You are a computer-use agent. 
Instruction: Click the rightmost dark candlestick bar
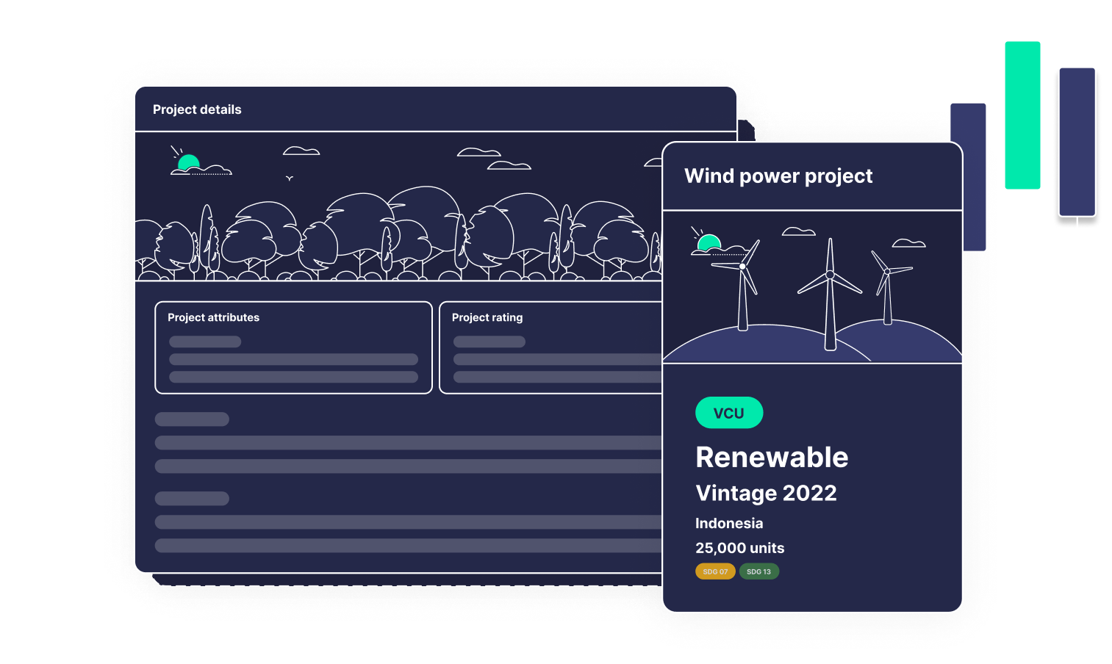[1077, 140]
